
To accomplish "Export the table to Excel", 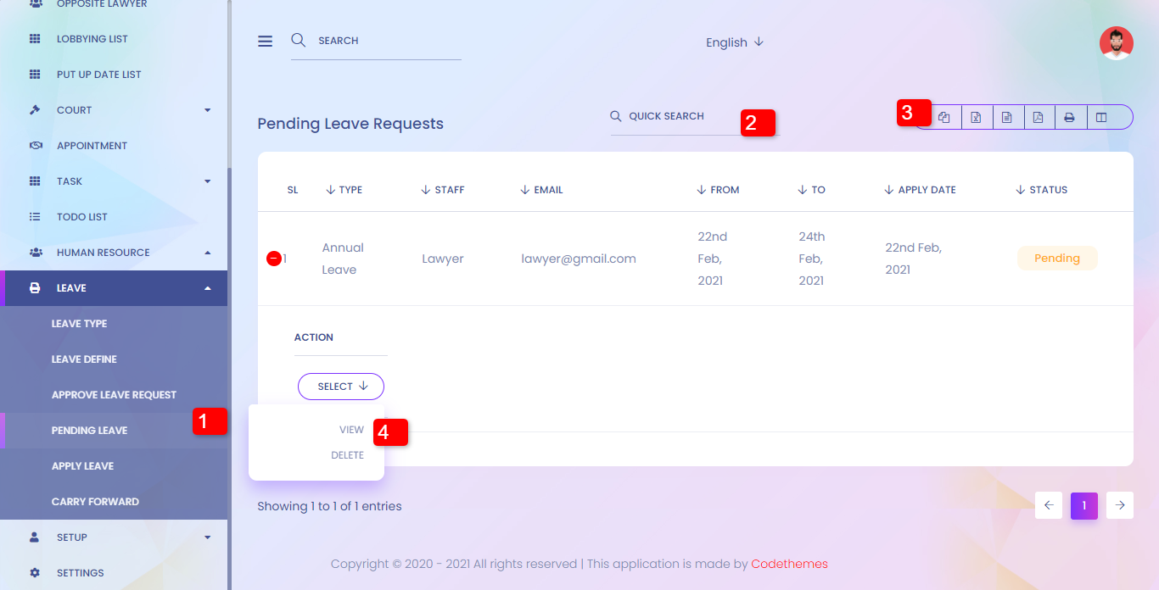I will coord(976,118).
